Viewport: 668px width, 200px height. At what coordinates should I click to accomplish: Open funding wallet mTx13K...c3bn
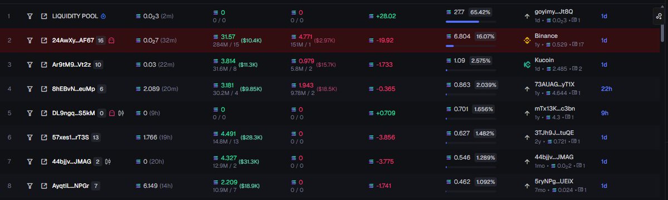pyautogui.click(x=555, y=109)
